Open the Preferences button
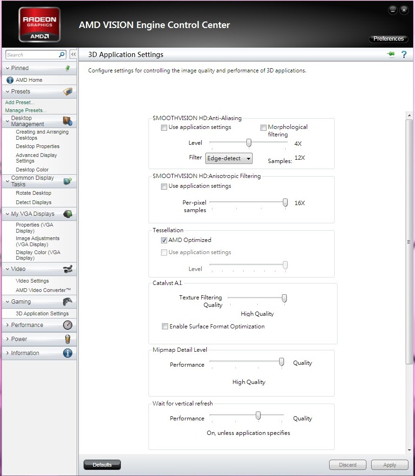 click(x=388, y=39)
